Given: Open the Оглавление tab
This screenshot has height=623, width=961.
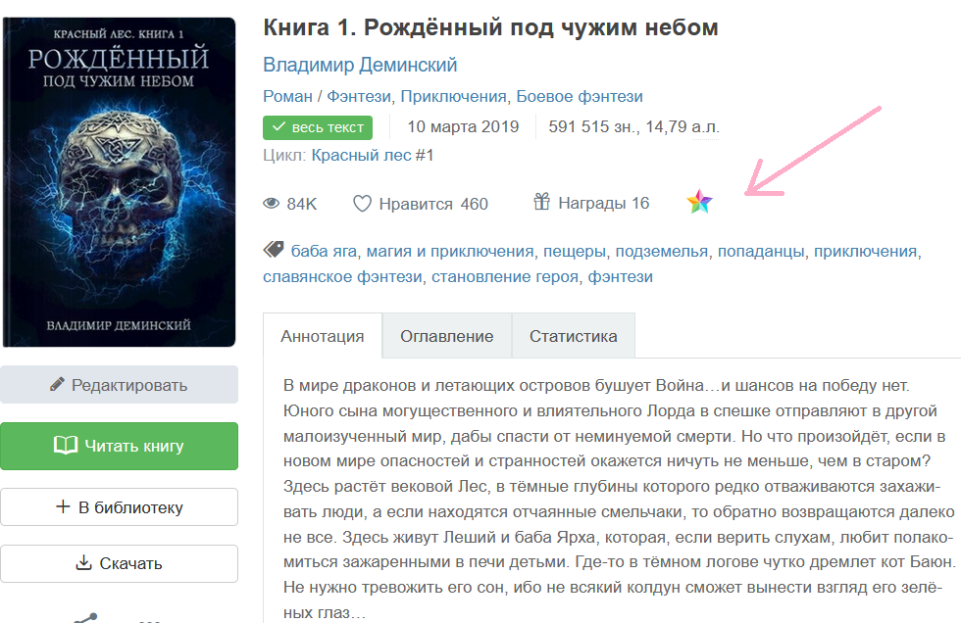Looking at the screenshot, I should [x=447, y=336].
